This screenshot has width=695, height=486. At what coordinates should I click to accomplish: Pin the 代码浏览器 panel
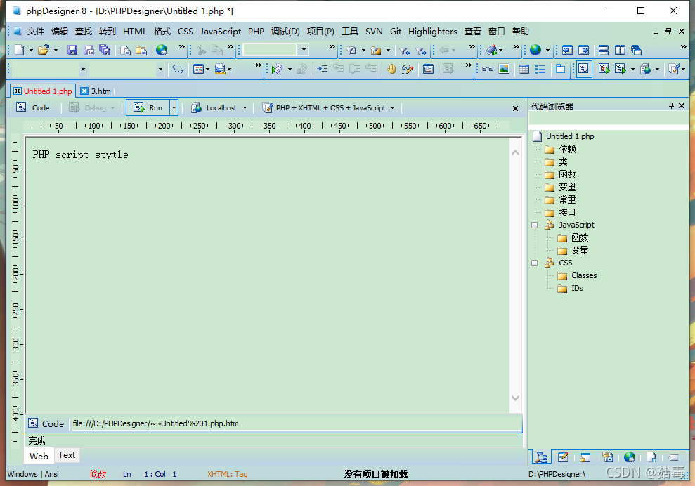(671, 105)
